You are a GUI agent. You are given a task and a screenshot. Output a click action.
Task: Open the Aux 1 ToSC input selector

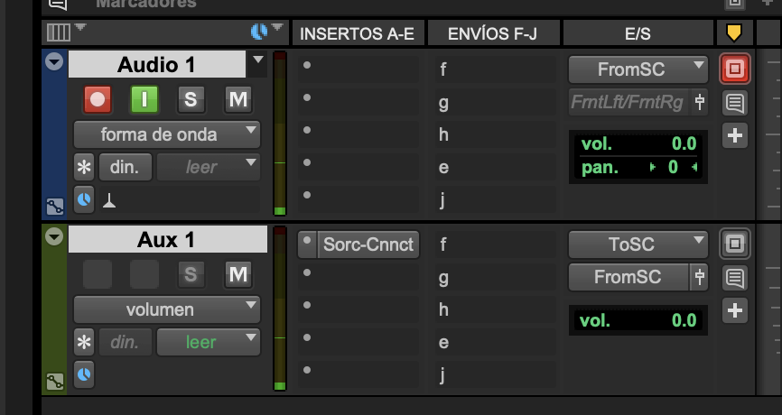638,244
